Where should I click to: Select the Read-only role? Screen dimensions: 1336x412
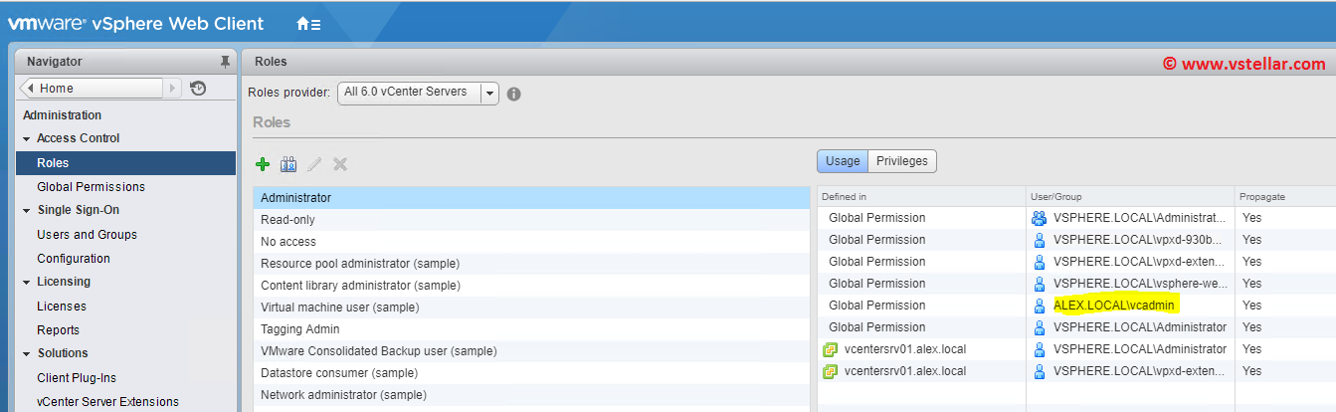click(287, 220)
